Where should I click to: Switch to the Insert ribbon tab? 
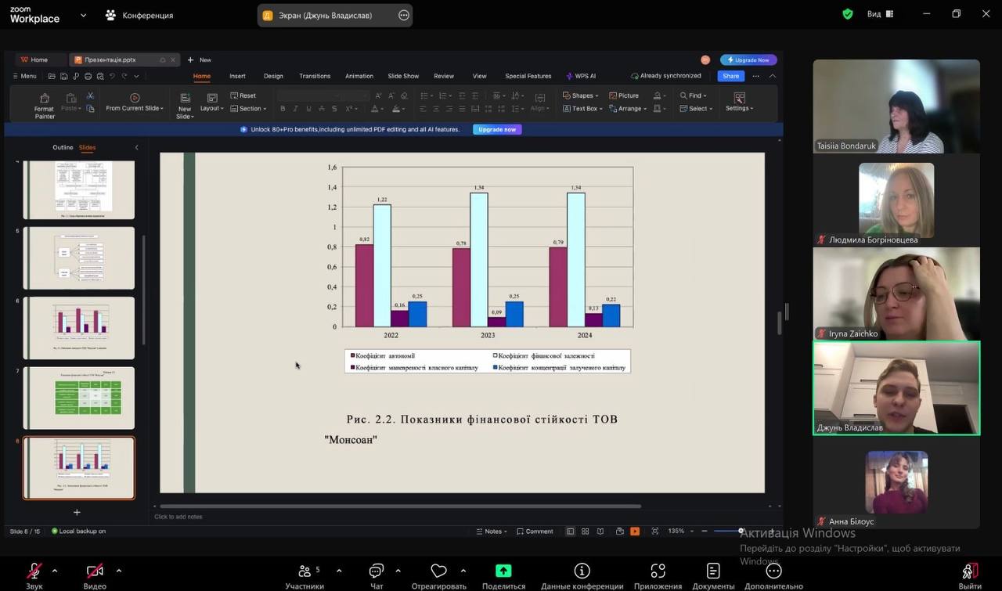pyautogui.click(x=237, y=76)
